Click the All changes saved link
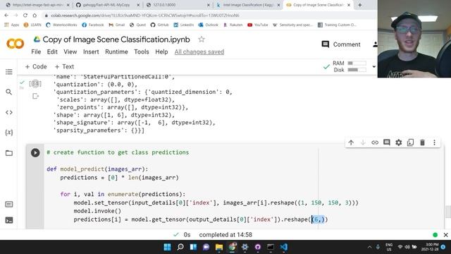The width and height of the screenshot is (451, 254). click(199, 52)
